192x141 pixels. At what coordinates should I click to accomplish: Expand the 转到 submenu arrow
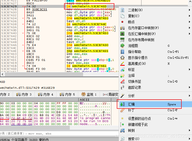coord(190,130)
